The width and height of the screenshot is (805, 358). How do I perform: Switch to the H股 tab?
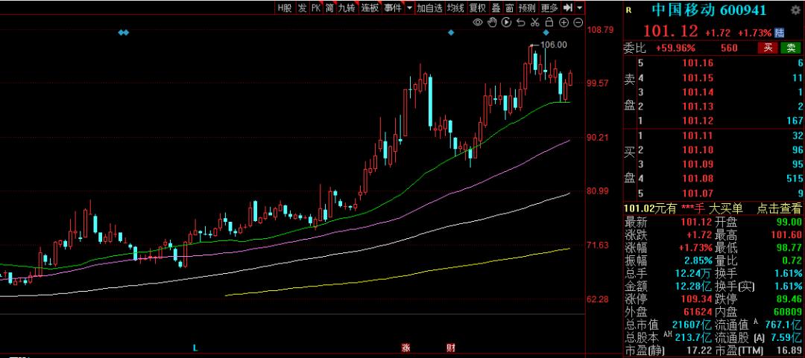(284, 7)
